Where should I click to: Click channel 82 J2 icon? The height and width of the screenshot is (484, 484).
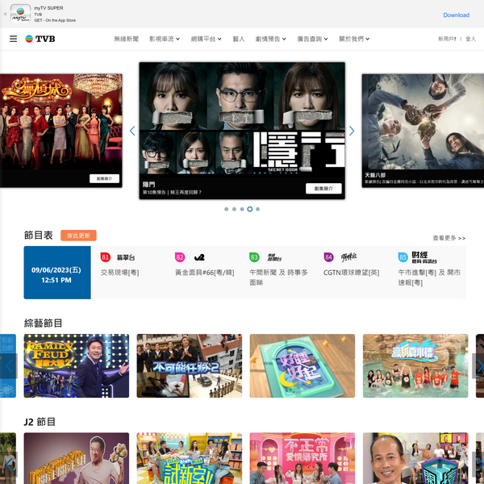[x=191, y=257]
